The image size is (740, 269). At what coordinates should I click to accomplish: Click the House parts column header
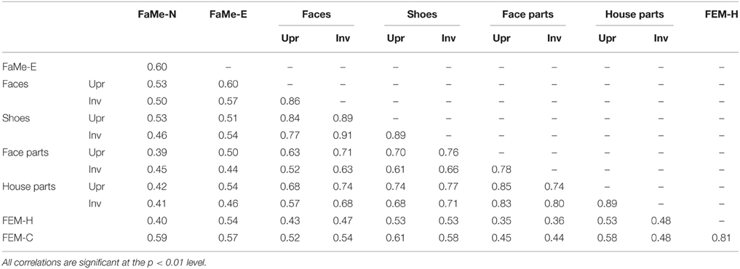pyautogui.click(x=634, y=15)
